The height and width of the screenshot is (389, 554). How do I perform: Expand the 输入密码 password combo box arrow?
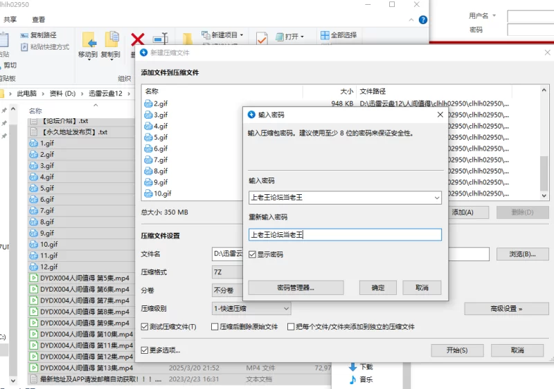(436, 198)
